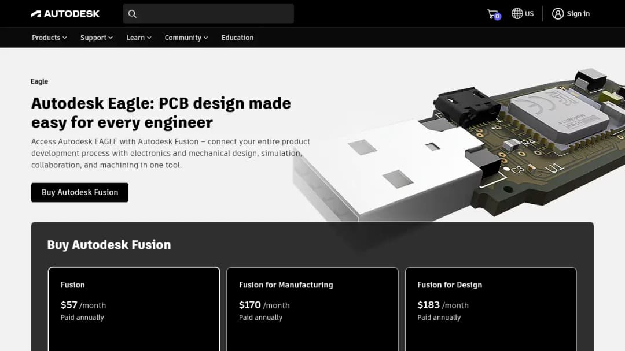Click the globe region icon
625x351 pixels.
[517, 13]
